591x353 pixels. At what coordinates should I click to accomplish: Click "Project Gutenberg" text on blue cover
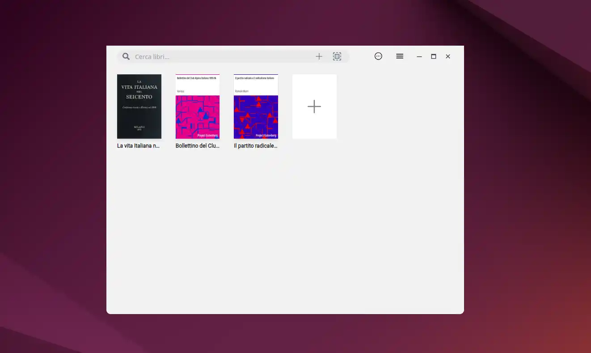click(266, 135)
